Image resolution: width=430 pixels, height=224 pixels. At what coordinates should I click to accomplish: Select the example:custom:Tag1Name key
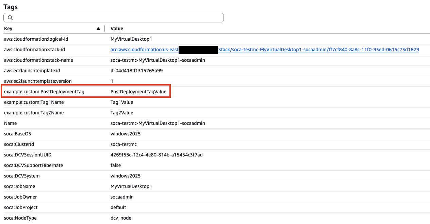[34, 102]
